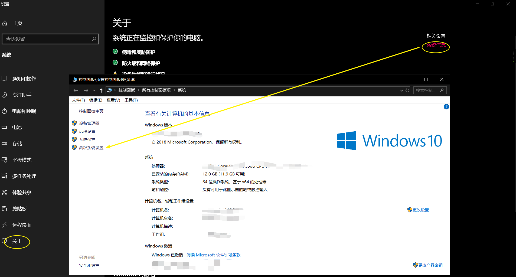516x277 pixels.
Task: Focus the 查找设置 search field
Action: [x=50, y=39]
